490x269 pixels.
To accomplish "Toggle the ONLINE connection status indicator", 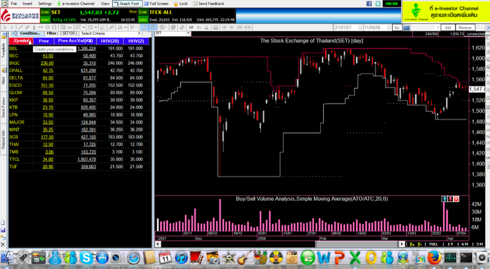I will pos(392,4).
